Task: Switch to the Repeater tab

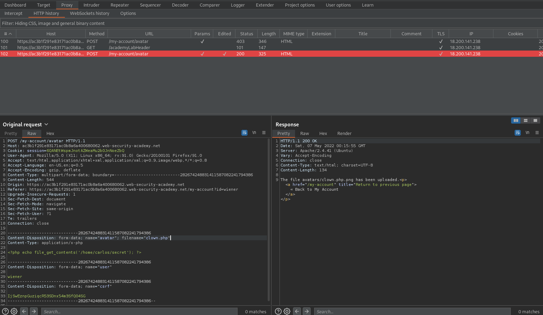Action: coord(120,5)
